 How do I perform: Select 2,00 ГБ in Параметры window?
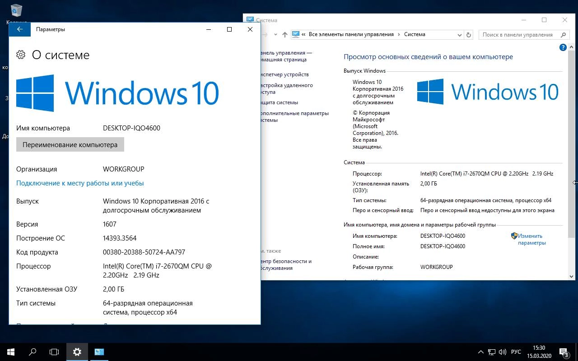point(113,289)
